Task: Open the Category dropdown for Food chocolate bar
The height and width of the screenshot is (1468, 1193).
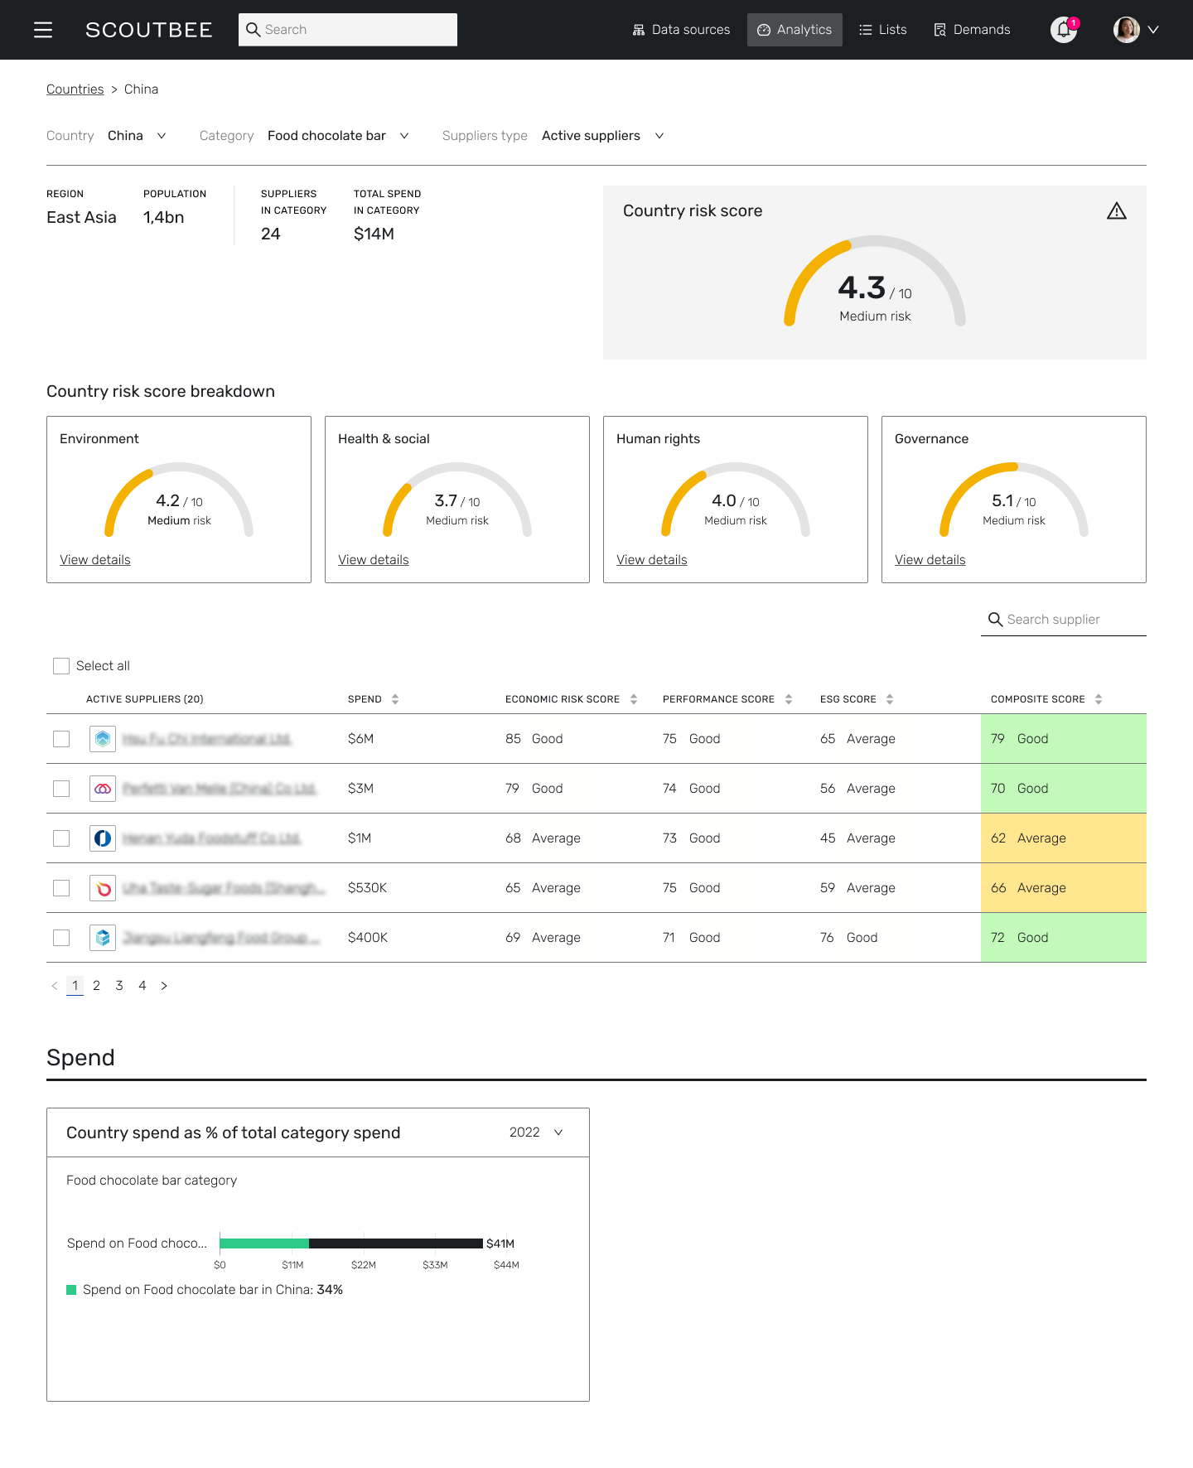Action: point(338,136)
